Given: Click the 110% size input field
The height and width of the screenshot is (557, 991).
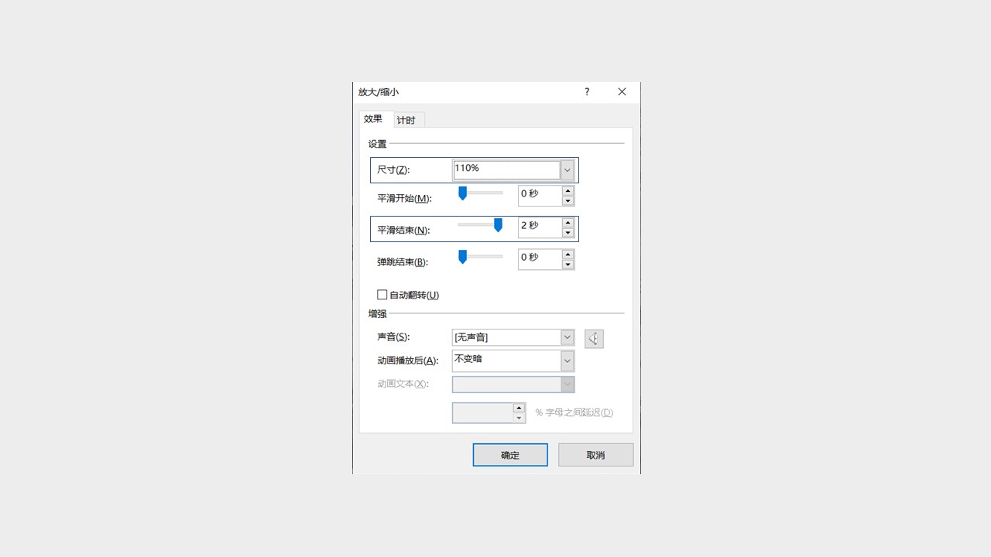Looking at the screenshot, I should click(506, 170).
